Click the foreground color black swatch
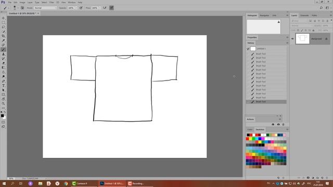 click(x=2, y=116)
